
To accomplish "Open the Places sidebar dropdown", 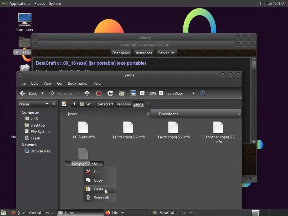I will click(x=34, y=104).
